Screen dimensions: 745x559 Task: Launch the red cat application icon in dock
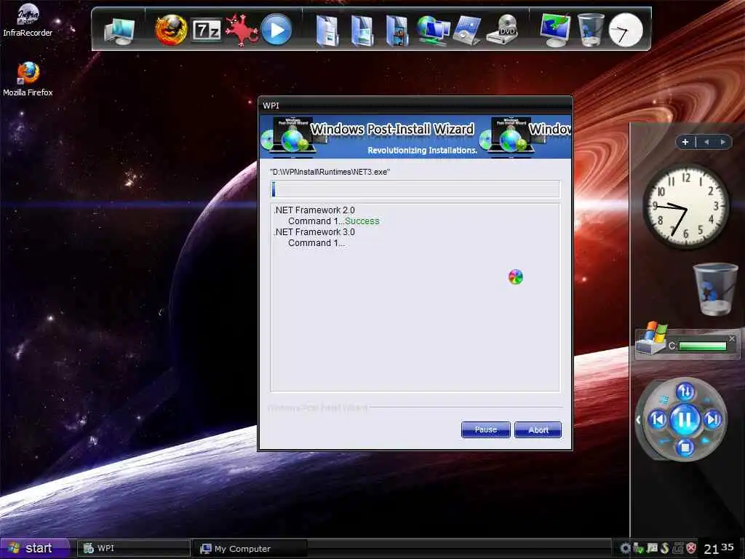[x=242, y=30]
